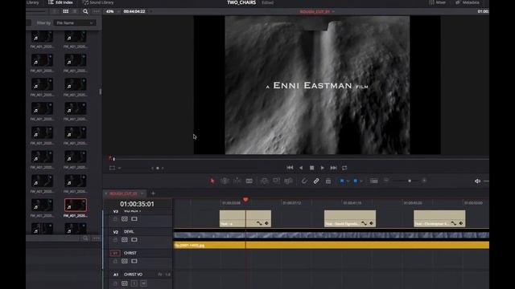Jump to last frame in viewer
The height and width of the screenshot is (289, 515).
[333, 168]
